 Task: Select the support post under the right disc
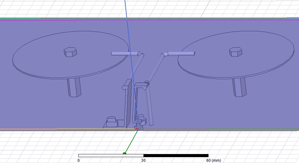[x=239, y=87]
